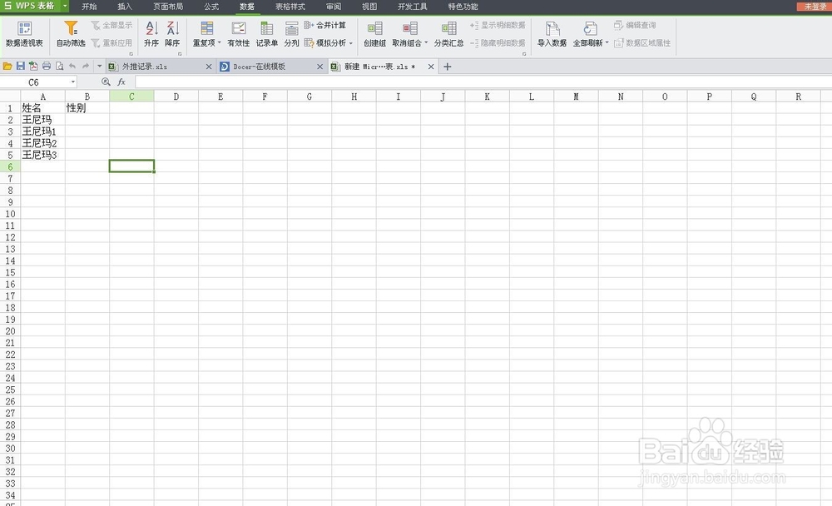832x506 pixels.
Task: Switch to the 开始 ribbon tab
Action: (89, 7)
